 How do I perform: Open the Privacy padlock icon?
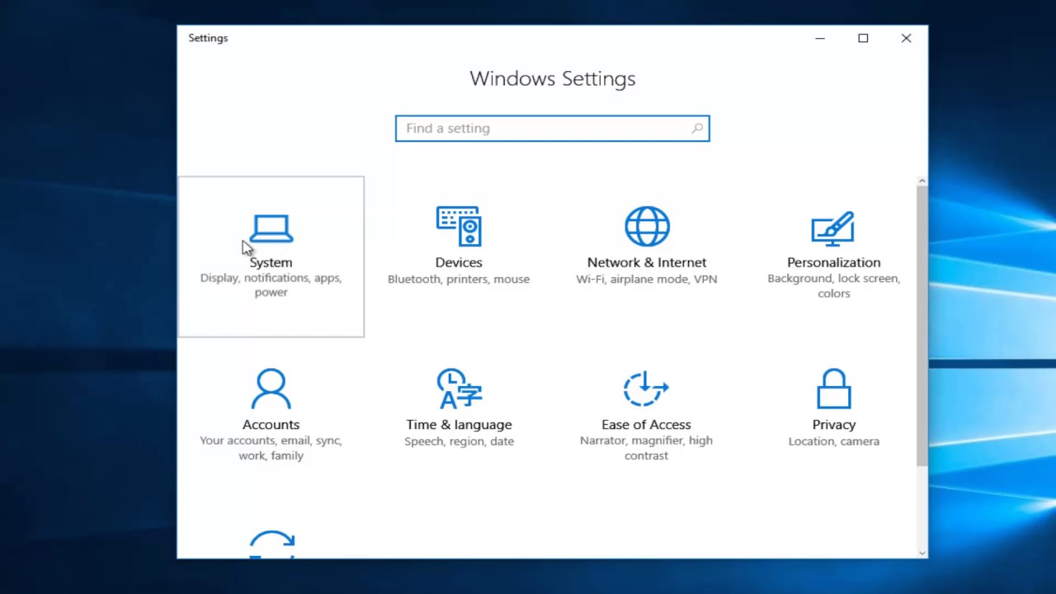[x=833, y=389]
